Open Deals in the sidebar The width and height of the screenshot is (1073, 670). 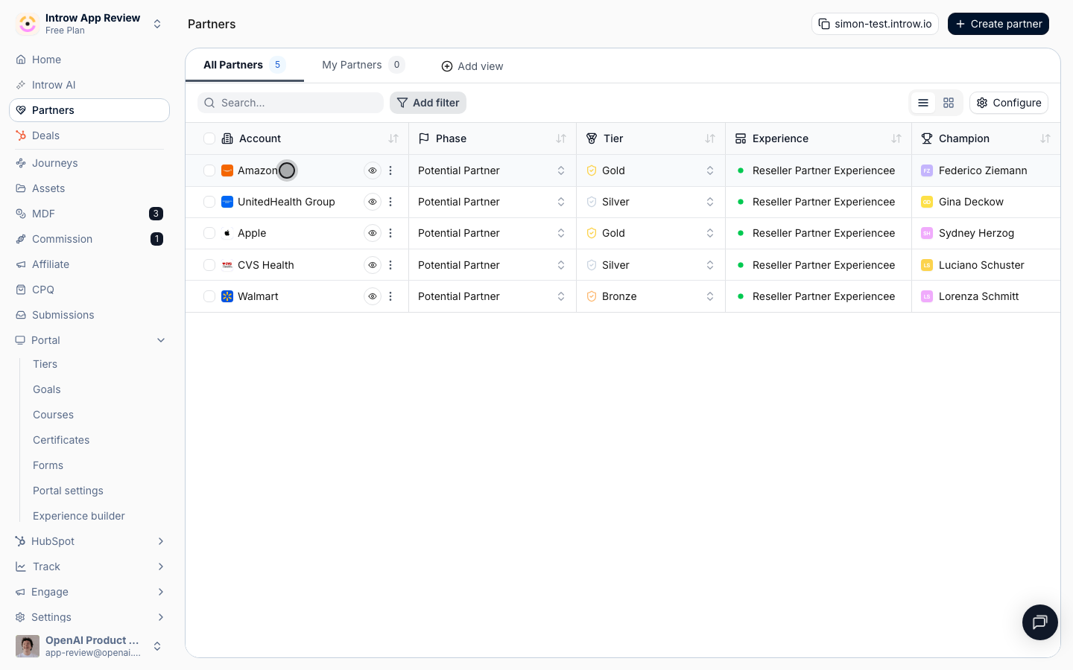[x=89, y=135]
